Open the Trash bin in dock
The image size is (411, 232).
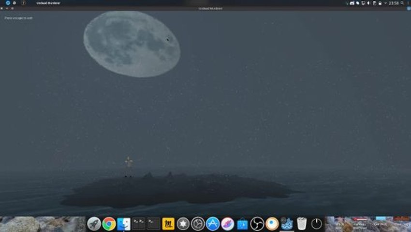pos(302,224)
